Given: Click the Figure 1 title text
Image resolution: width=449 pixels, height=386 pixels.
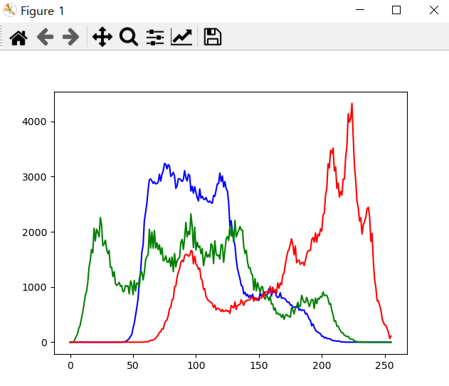Looking at the screenshot, I should tap(43, 11).
